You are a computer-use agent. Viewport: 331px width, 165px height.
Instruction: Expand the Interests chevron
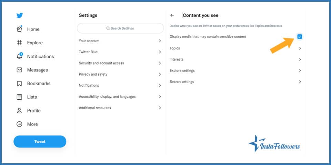[x=300, y=59]
